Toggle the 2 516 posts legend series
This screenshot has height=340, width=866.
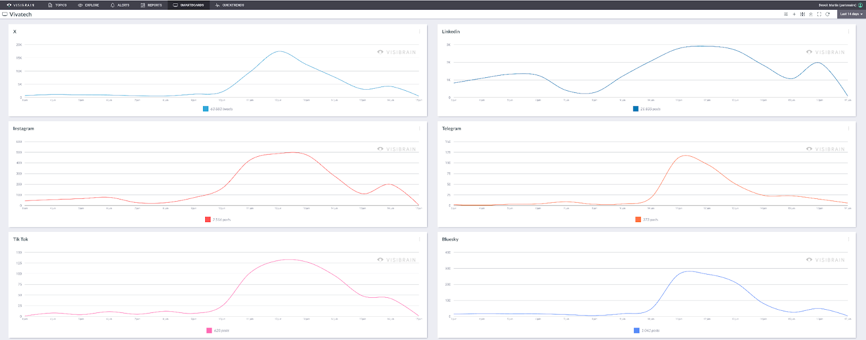218,219
